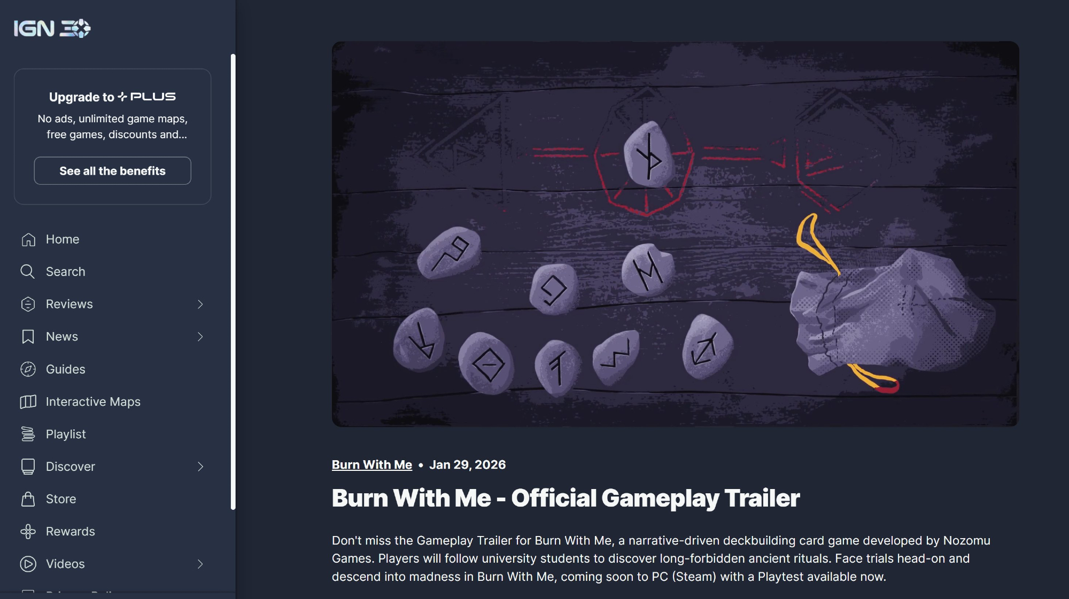Image resolution: width=1069 pixels, height=599 pixels.
Task: Expand the Videos submenu chevron
Action: point(200,564)
